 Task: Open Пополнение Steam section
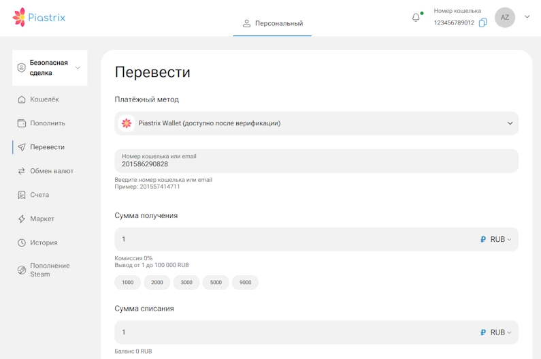pyautogui.click(x=49, y=270)
